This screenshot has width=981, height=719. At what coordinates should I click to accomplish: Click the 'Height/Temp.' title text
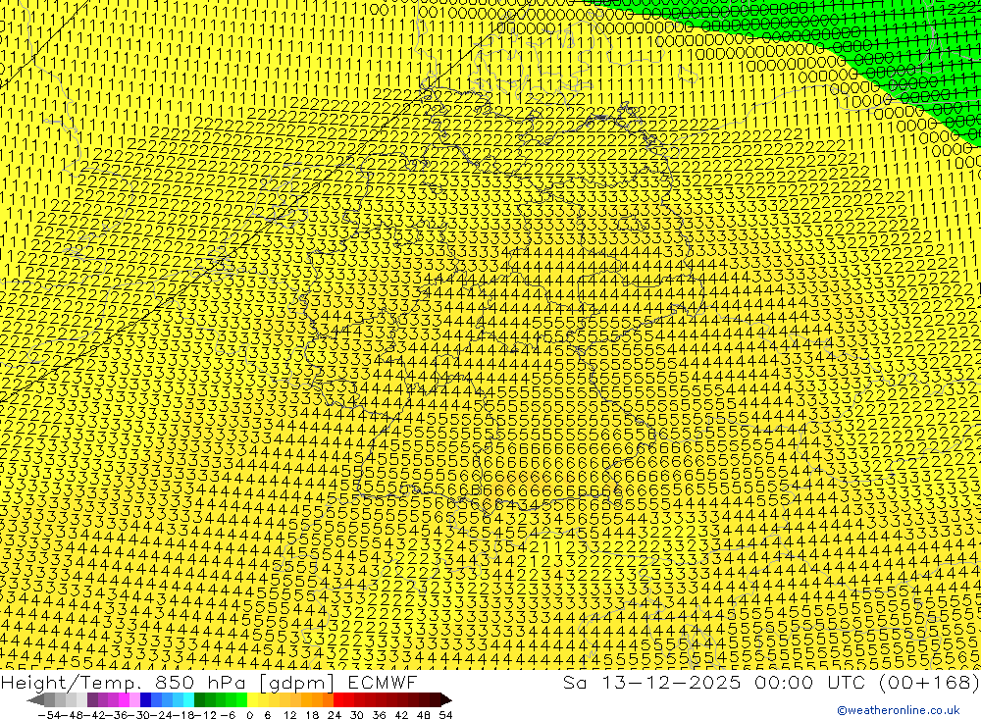click(x=71, y=683)
